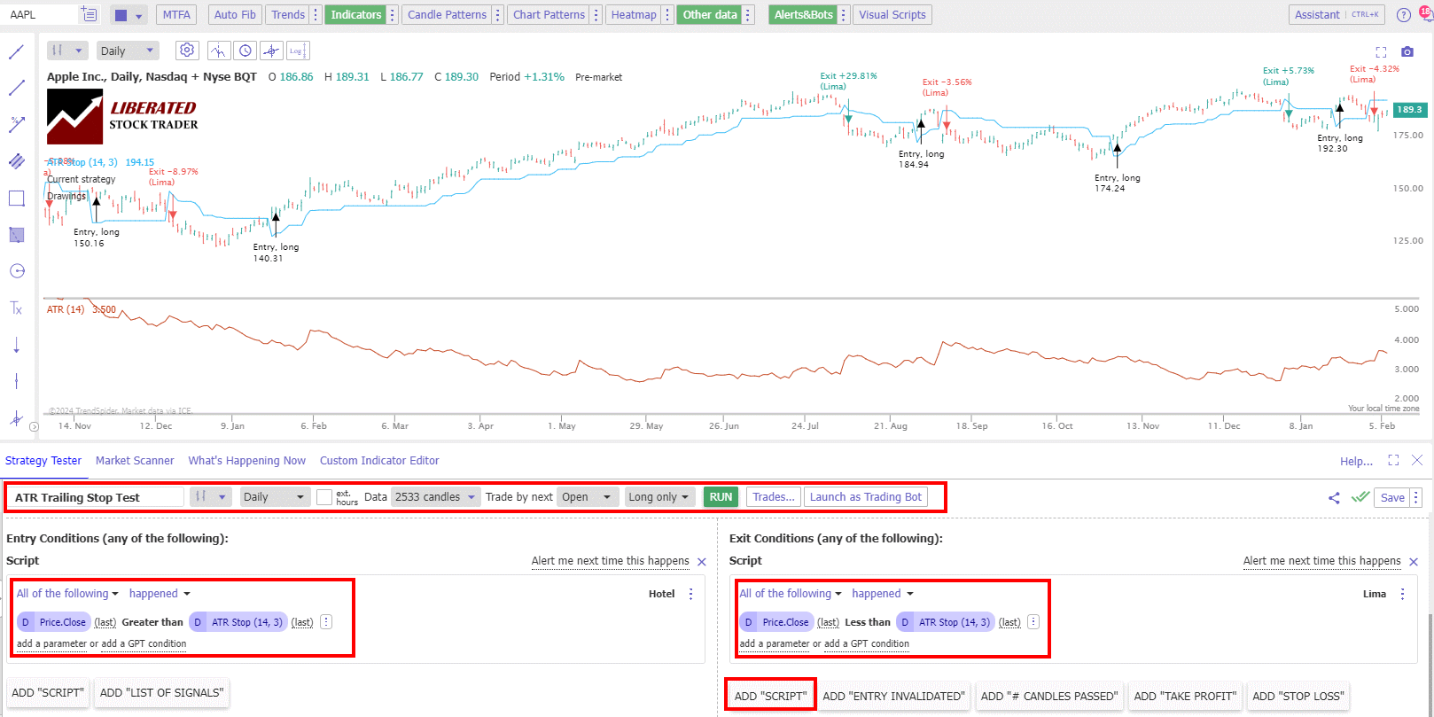Image resolution: width=1434 pixels, height=717 pixels.
Task: Click the ATR Trailing Stop Test name field
Action: [x=97, y=497]
